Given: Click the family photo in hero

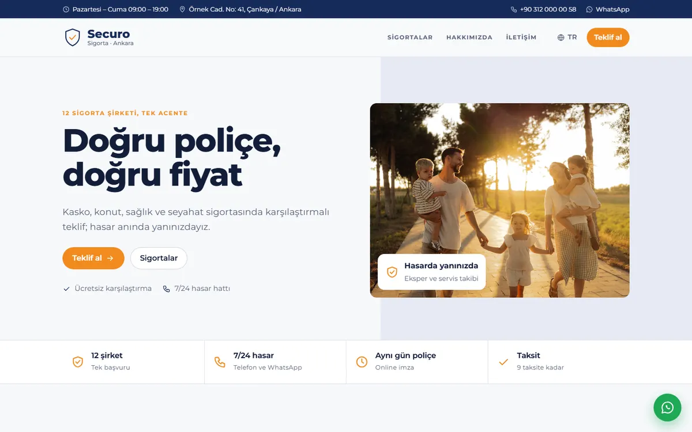Looking at the screenshot, I should tap(499, 200).
